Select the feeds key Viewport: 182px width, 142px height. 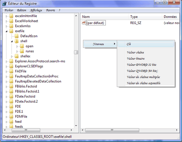[19, 127]
